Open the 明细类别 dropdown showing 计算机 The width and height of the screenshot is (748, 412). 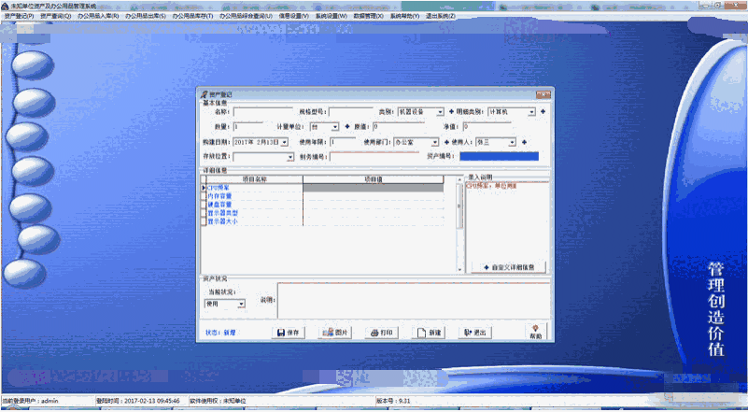(532, 111)
